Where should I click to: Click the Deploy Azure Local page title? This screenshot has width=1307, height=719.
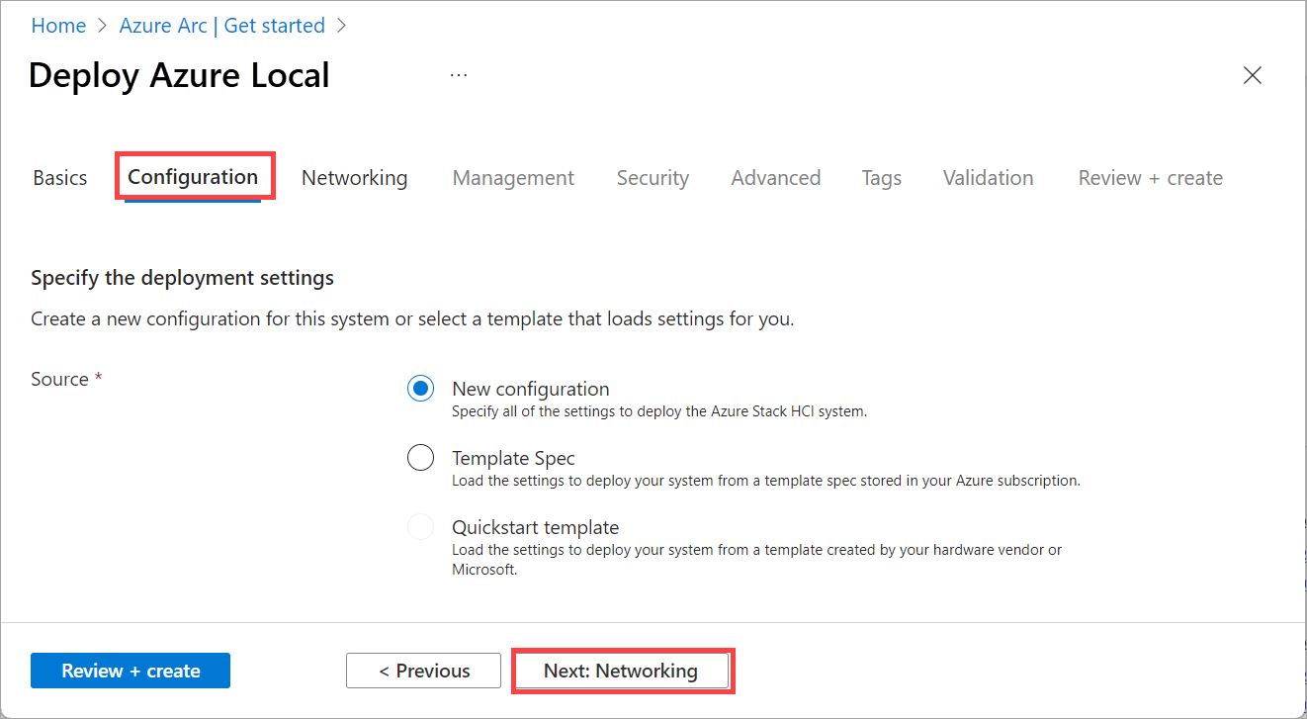coord(179,75)
